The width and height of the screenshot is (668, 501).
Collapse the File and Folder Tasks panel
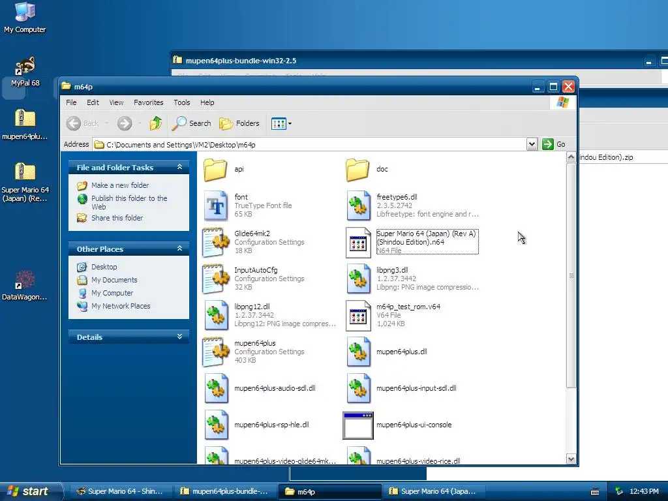pyautogui.click(x=180, y=167)
